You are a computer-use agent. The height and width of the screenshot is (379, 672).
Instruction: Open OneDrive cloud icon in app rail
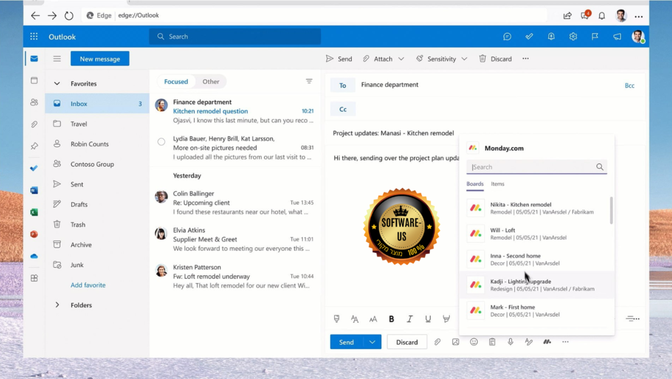pyautogui.click(x=35, y=256)
